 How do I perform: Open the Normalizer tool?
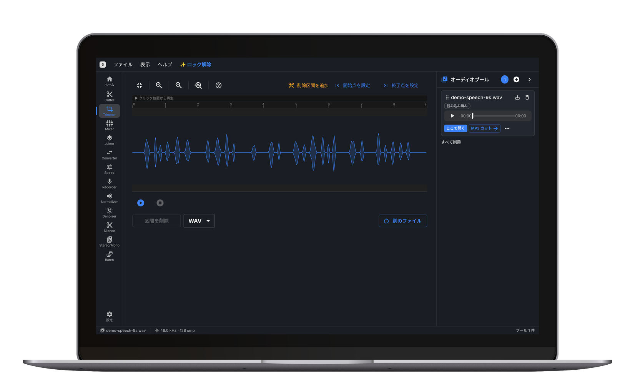109,198
